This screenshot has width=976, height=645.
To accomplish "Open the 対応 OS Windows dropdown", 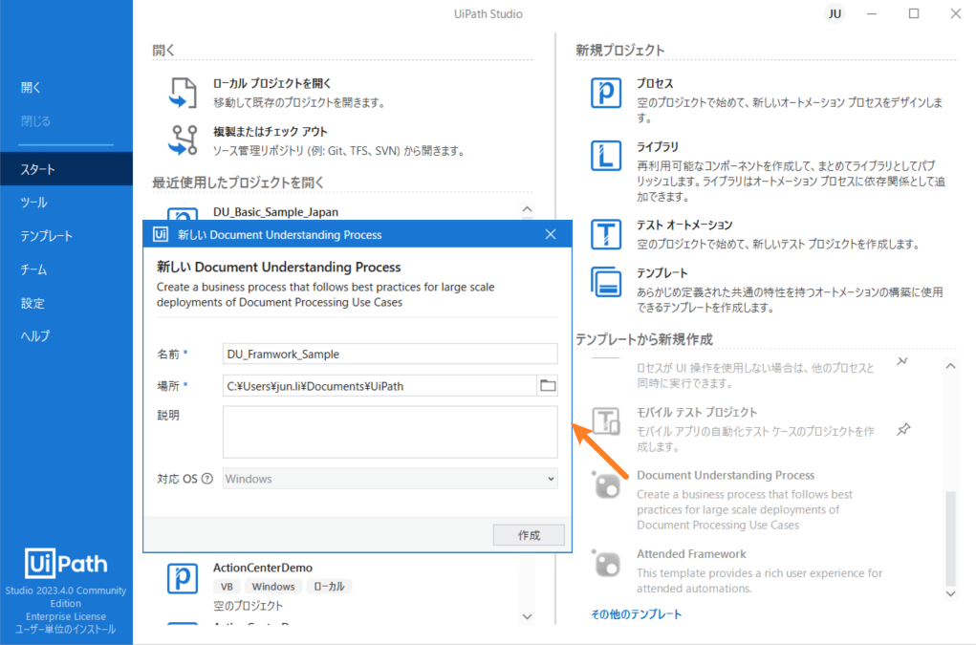I will (390, 479).
